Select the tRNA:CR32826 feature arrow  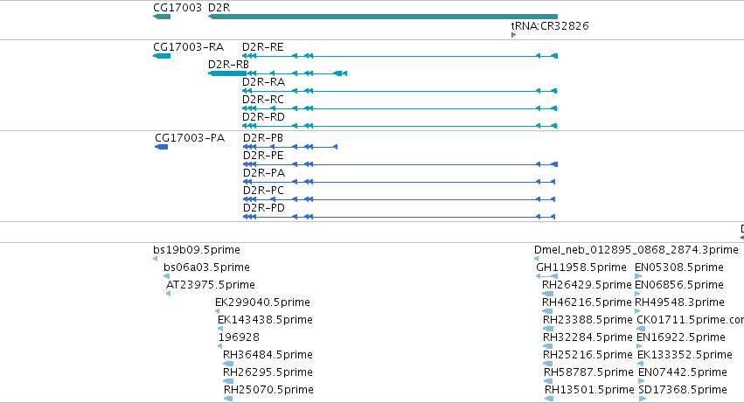pos(513,35)
